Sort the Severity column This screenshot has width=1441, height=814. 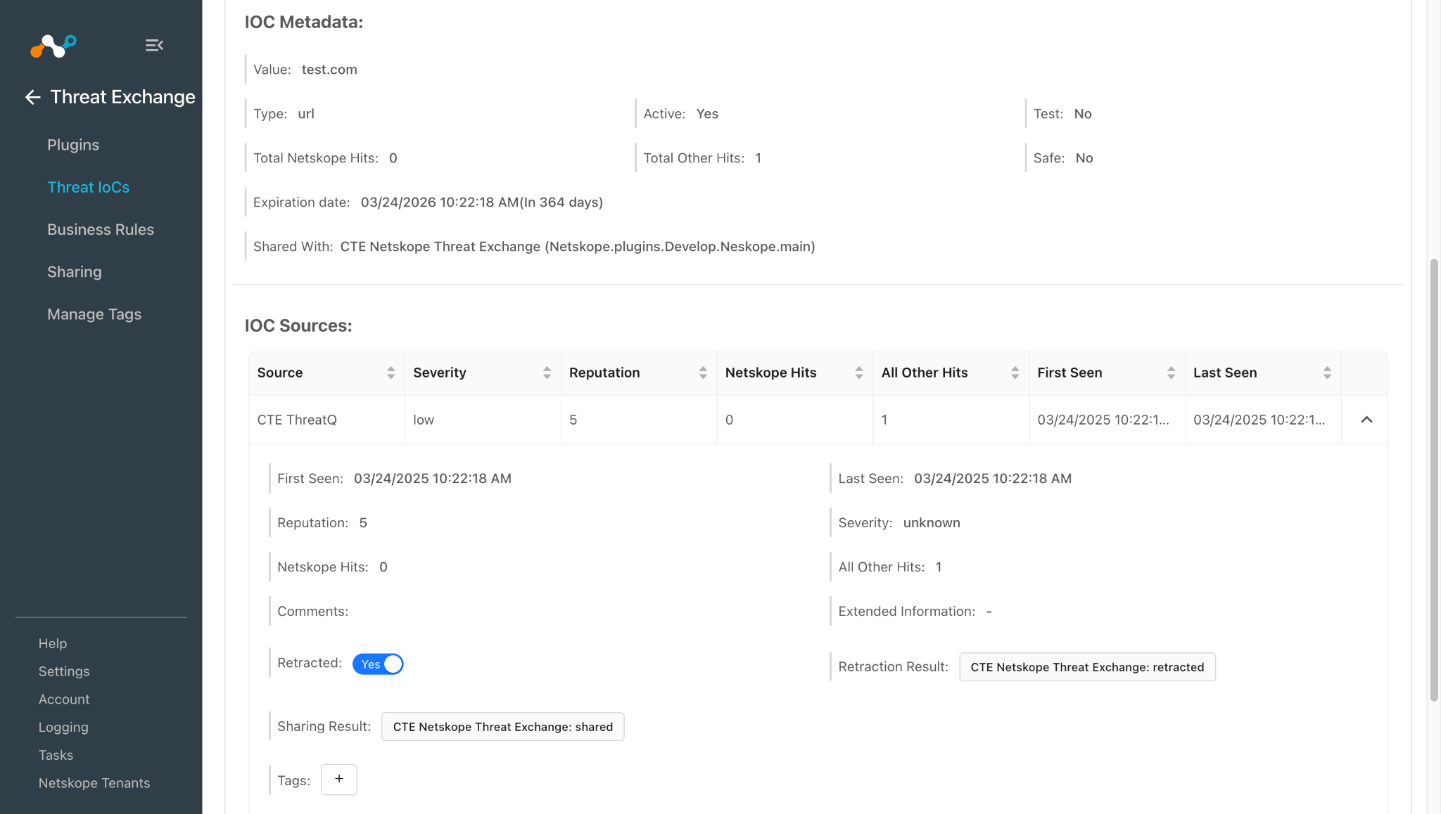click(547, 373)
